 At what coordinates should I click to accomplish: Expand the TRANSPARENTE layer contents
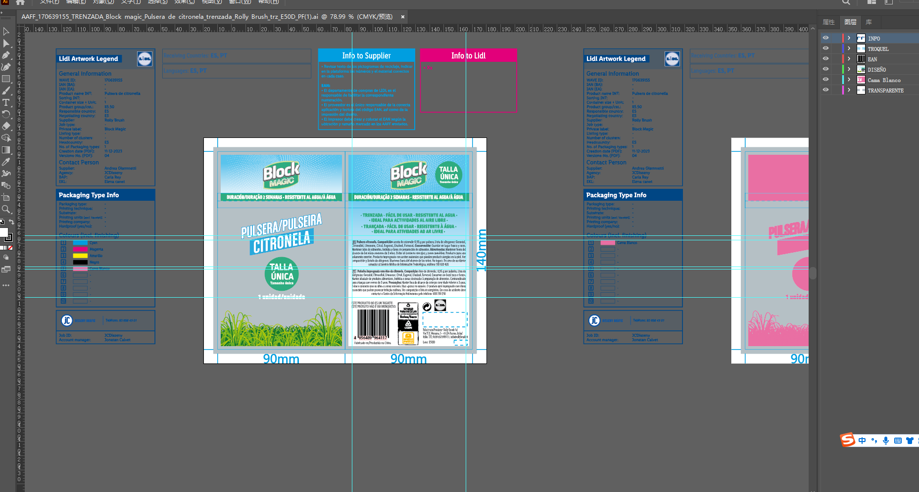pyautogui.click(x=849, y=90)
